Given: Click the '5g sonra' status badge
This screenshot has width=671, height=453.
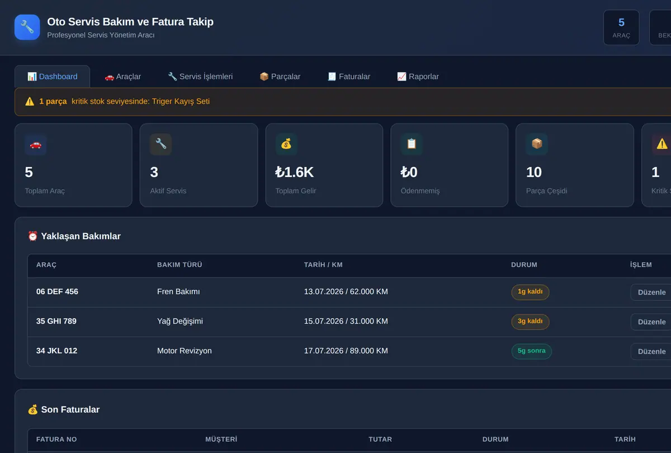Looking at the screenshot, I should pos(531,351).
